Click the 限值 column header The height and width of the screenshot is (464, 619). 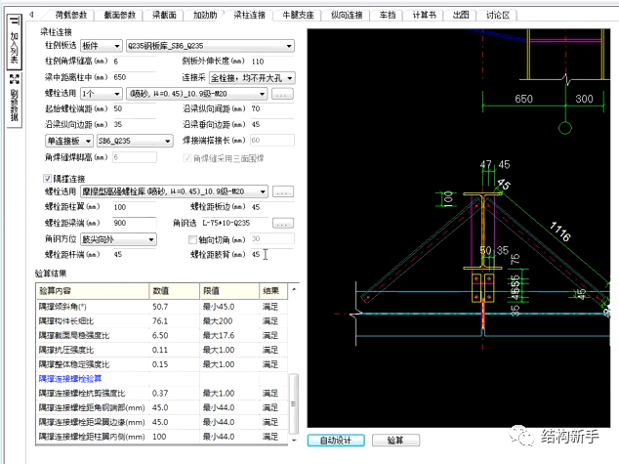[x=229, y=291]
